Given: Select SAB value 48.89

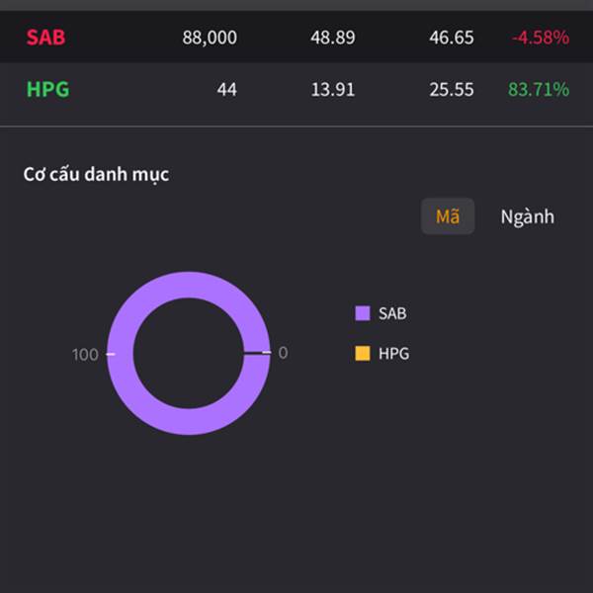Looking at the screenshot, I should click(333, 38).
